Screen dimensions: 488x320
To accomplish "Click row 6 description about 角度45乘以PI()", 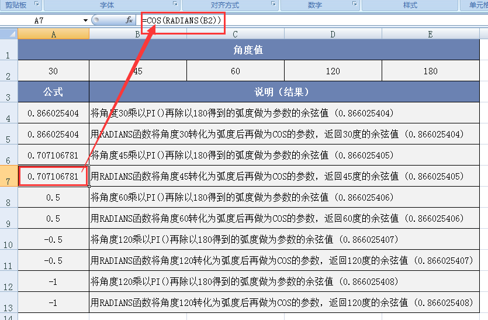I will [x=284, y=155].
